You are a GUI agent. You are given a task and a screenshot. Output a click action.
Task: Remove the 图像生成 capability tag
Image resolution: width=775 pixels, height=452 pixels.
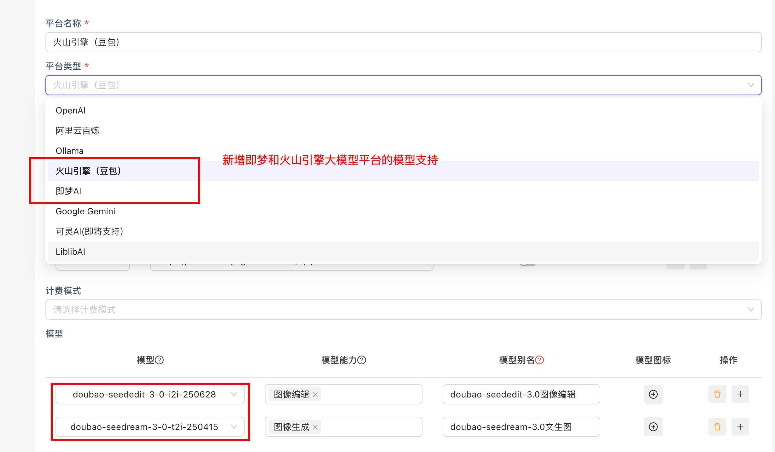315,427
